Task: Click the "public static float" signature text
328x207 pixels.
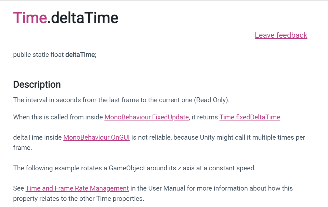Action: point(39,55)
